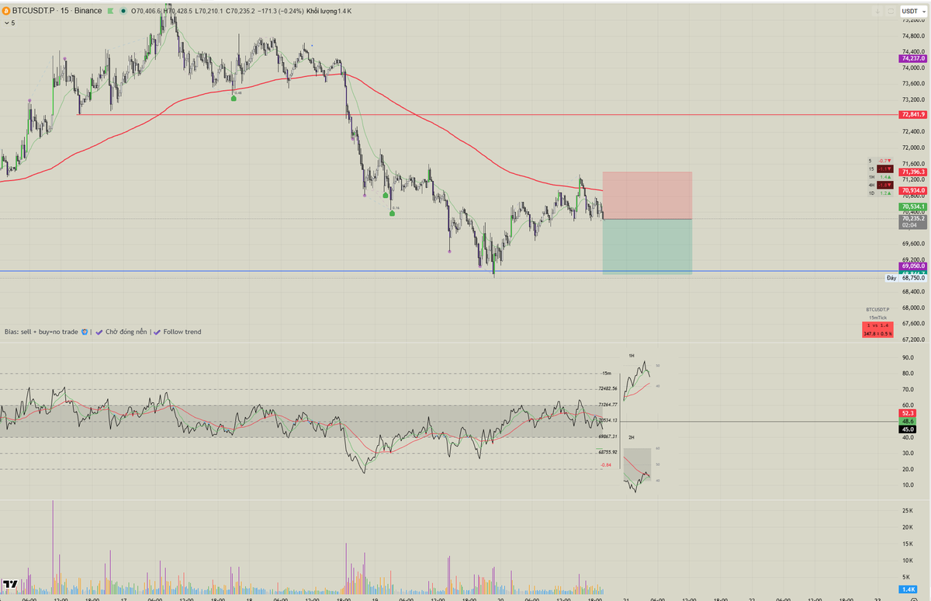Click the green circle marker labeled 0.16

click(x=391, y=212)
